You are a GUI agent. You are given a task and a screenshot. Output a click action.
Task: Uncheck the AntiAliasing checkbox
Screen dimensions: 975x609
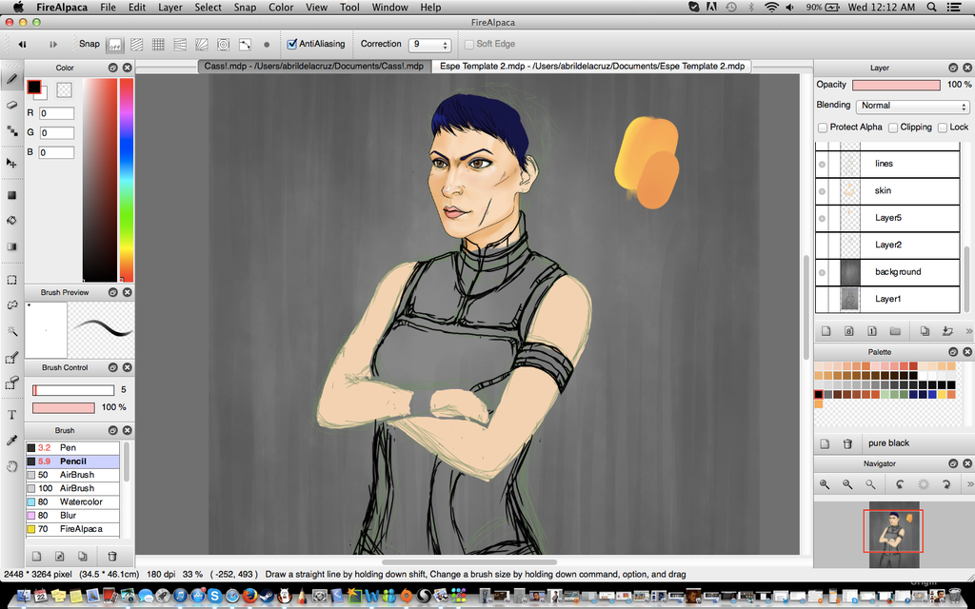tap(292, 44)
